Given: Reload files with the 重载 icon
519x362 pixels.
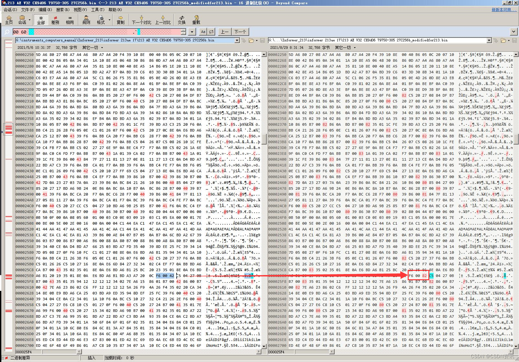Looking at the screenshot, I should tap(196, 20).
